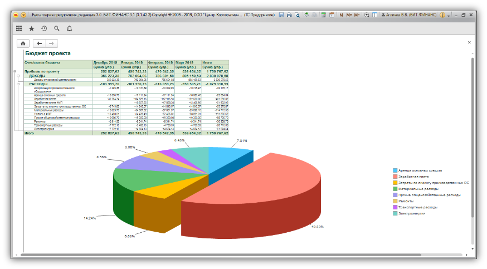Collapse the 'Прибыль по проекту' row group

(14, 72)
